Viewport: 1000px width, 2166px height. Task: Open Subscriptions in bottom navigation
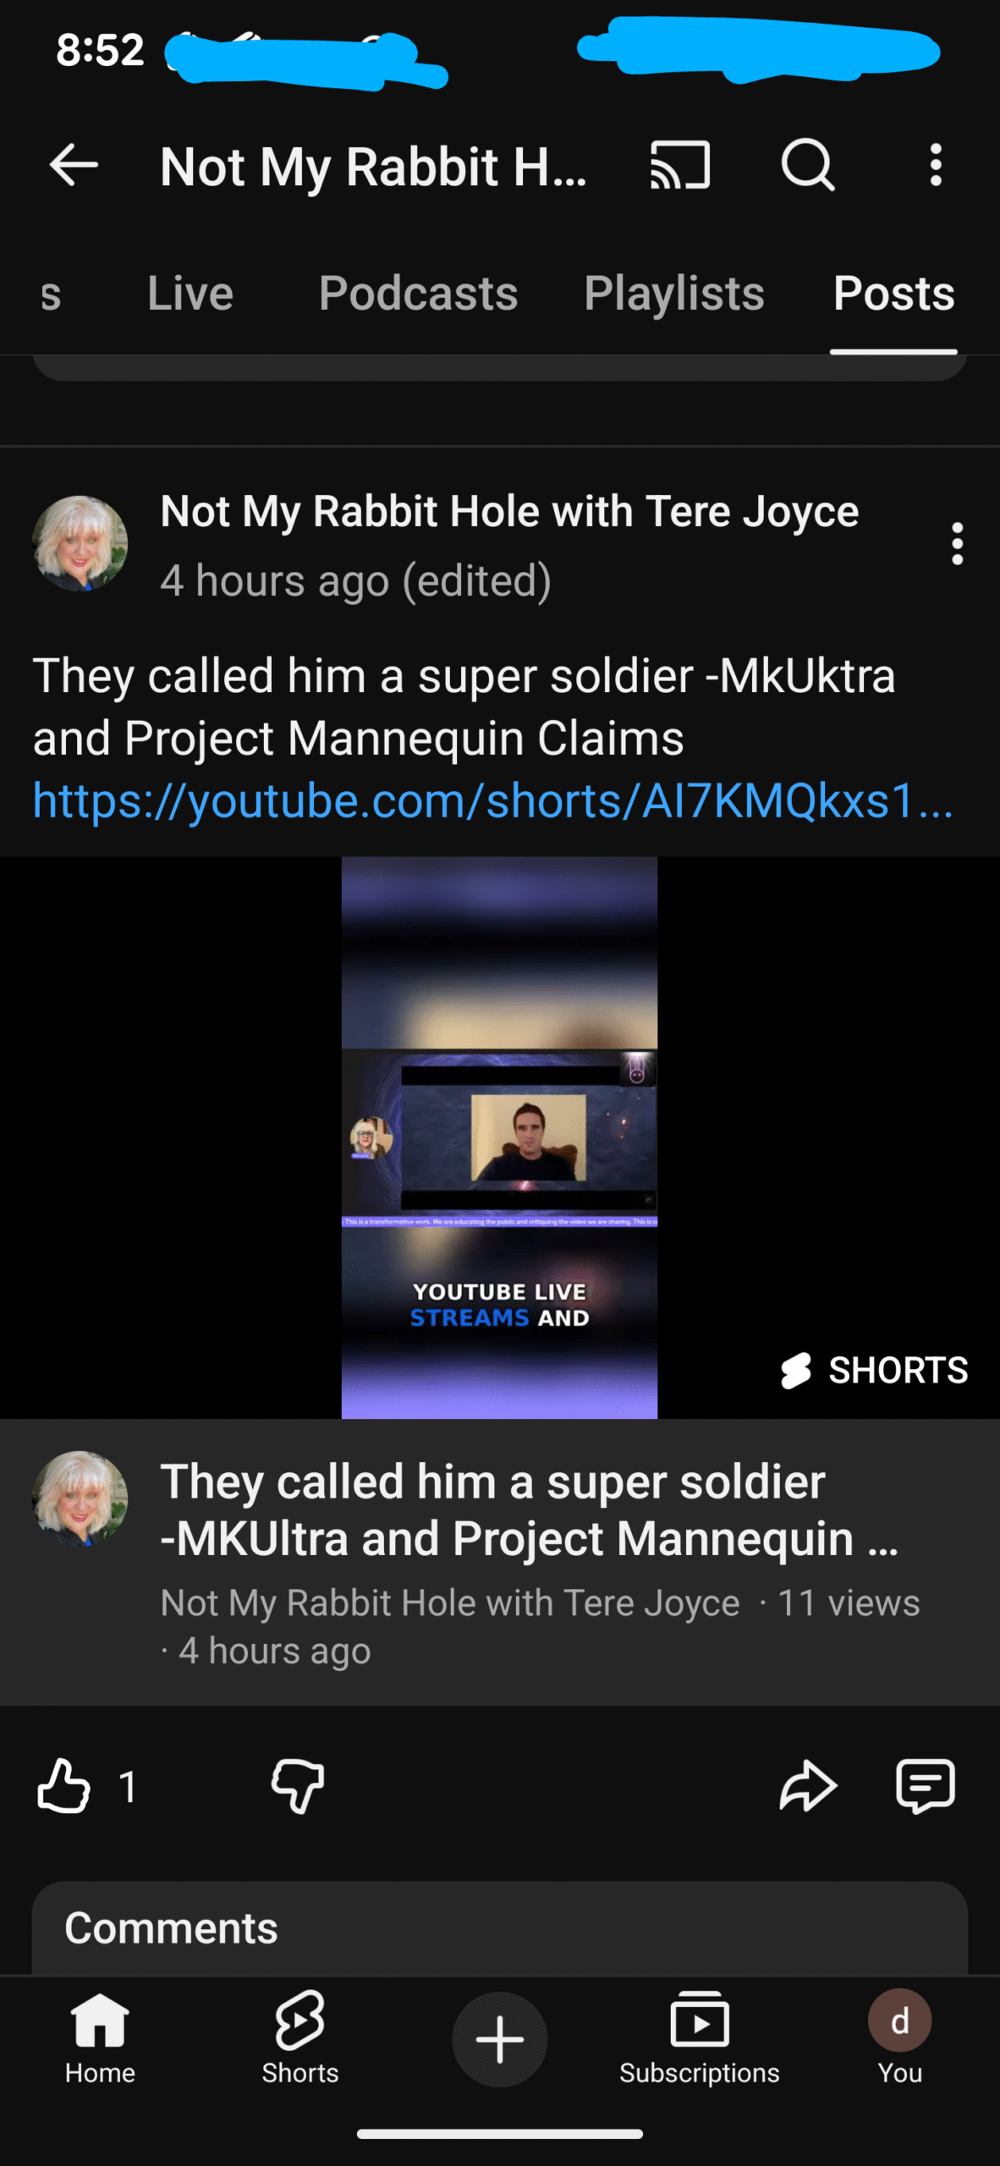click(x=699, y=2039)
